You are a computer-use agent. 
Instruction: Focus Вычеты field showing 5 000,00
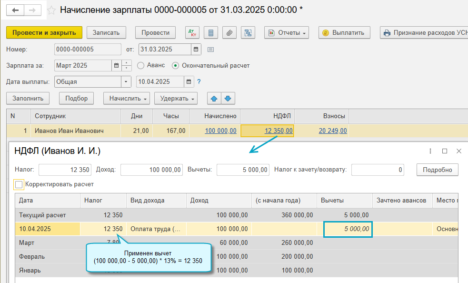coord(243,170)
